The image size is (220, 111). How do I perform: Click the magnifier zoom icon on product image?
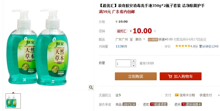coord(91,88)
